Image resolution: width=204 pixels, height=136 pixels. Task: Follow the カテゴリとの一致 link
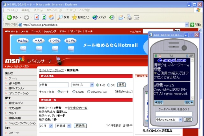click(77, 108)
